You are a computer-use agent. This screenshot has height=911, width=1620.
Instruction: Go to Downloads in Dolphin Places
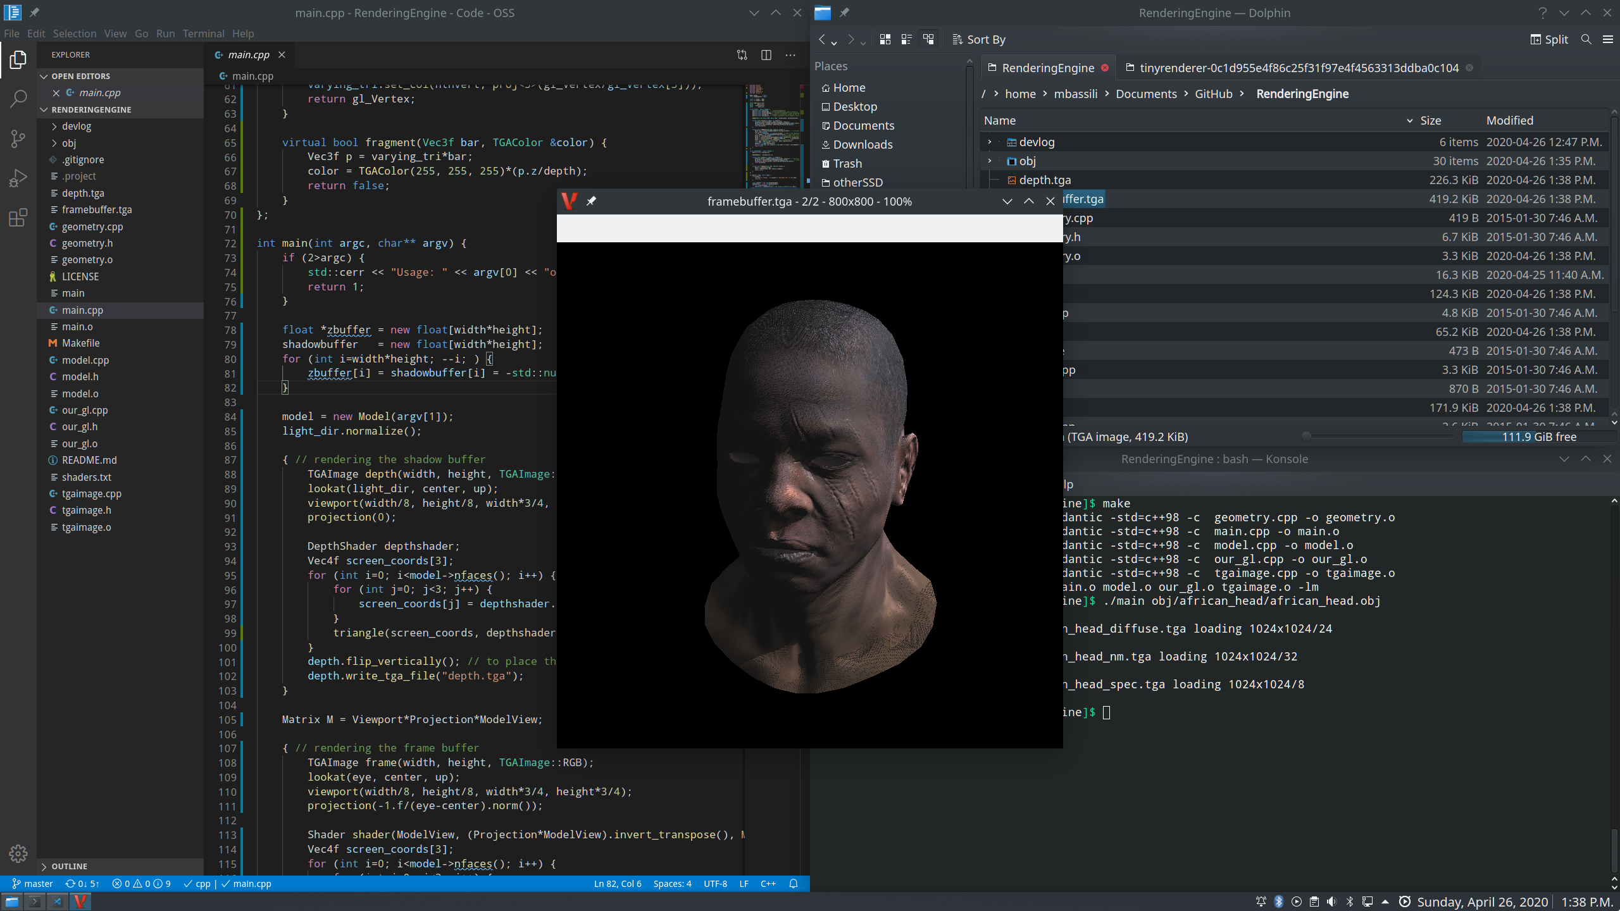[x=863, y=144]
